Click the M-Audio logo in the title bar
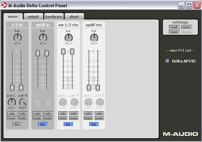 coord(4,5)
